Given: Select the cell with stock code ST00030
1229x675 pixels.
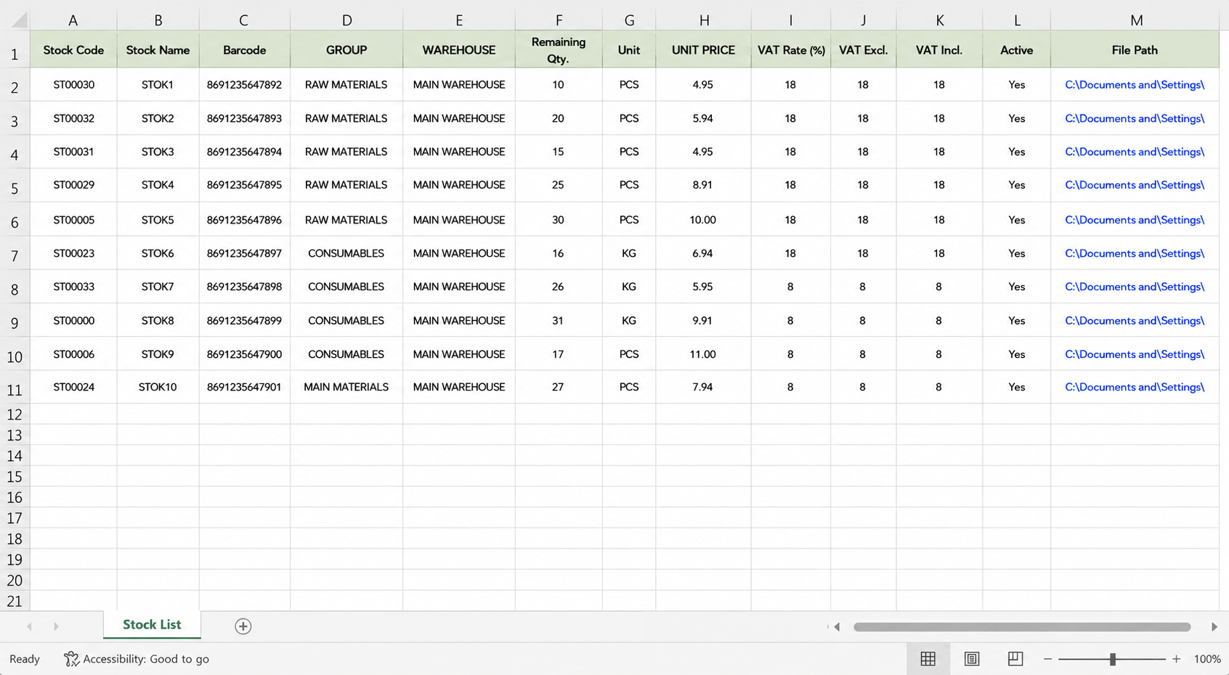Looking at the screenshot, I should point(73,85).
